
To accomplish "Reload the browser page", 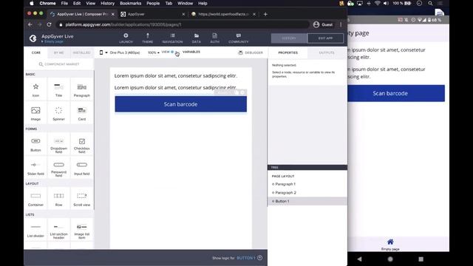I will pyautogui.click(x=50, y=24).
